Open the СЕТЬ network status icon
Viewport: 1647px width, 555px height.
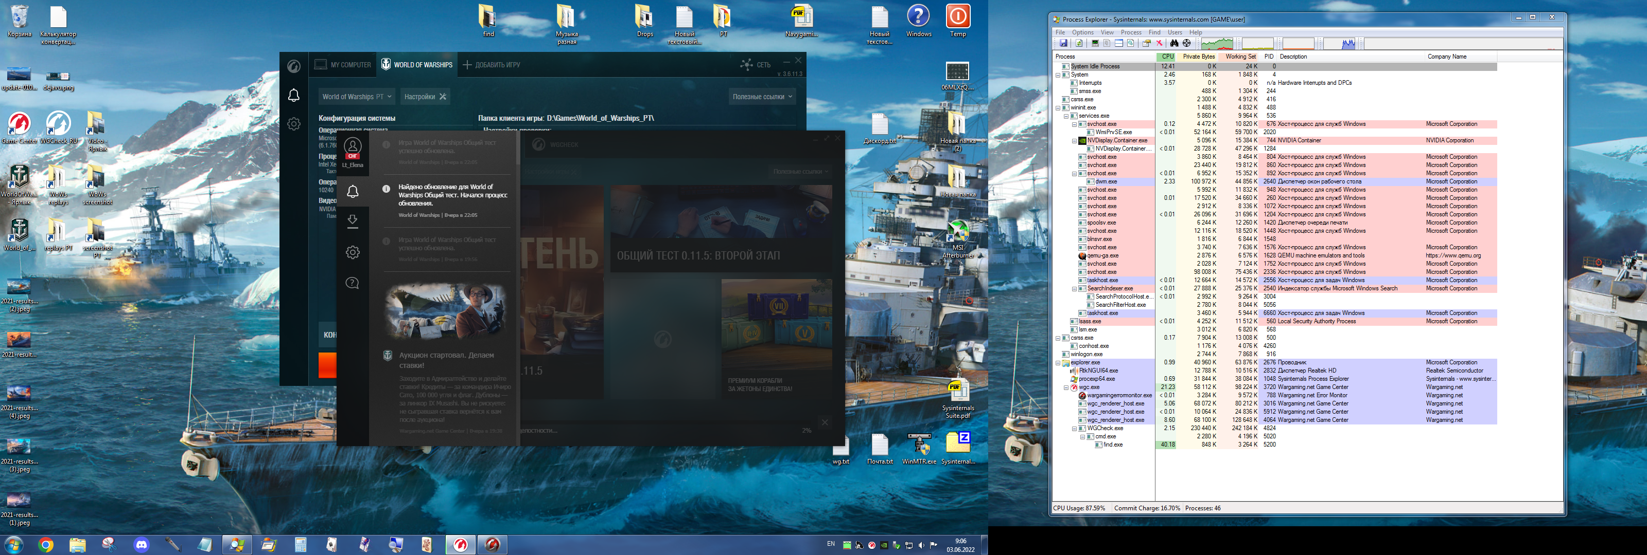(x=755, y=65)
